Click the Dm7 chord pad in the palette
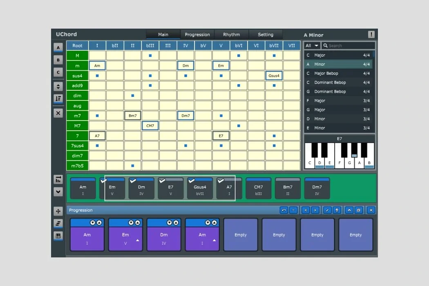This screenshot has height=286, width=429. [x=317, y=188]
